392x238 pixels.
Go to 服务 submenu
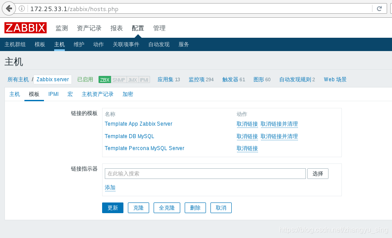[184, 44]
